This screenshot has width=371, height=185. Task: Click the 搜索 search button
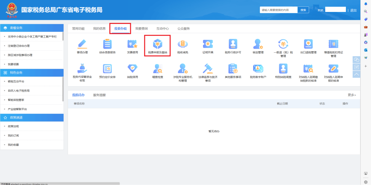point(303,10)
